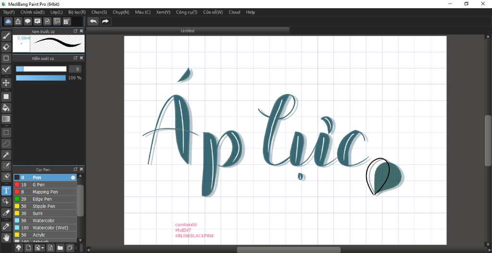Click the panel grid edit icon in the toolbar
The image size is (492, 253).
66,21
